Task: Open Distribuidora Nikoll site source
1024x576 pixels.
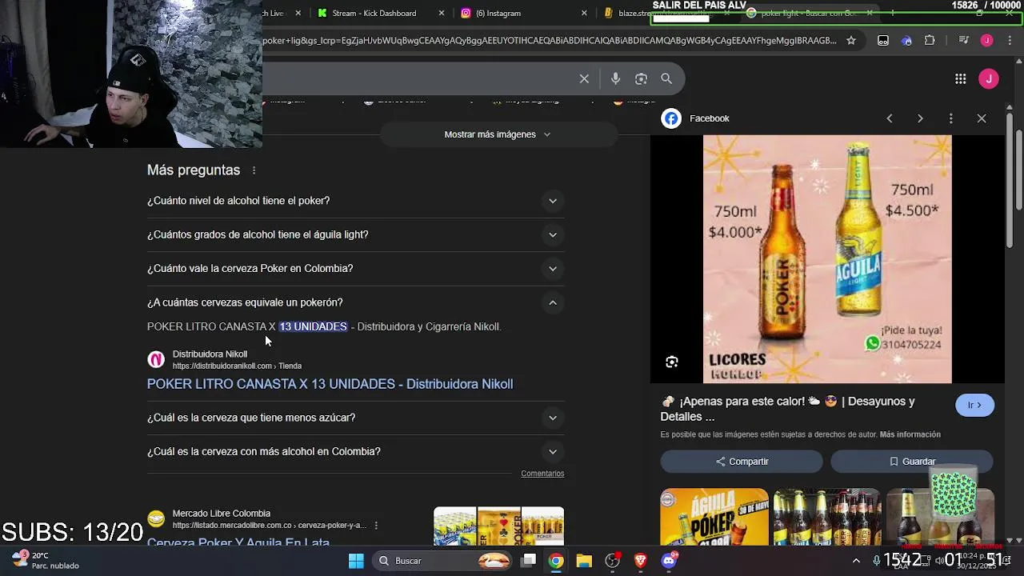Action: coord(210,354)
